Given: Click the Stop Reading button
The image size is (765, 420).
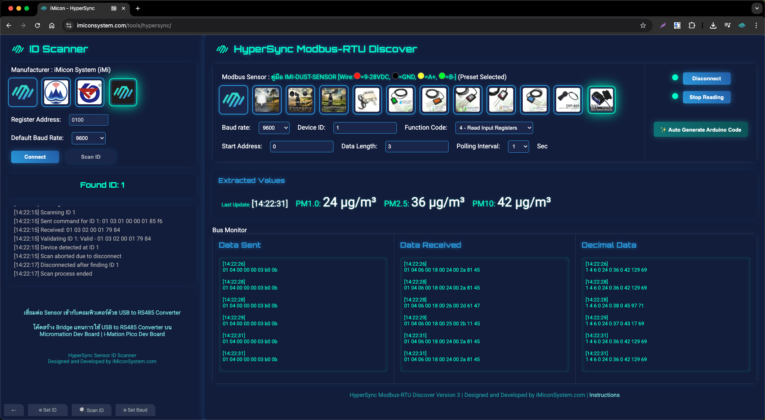Looking at the screenshot, I should [x=706, y=97].
